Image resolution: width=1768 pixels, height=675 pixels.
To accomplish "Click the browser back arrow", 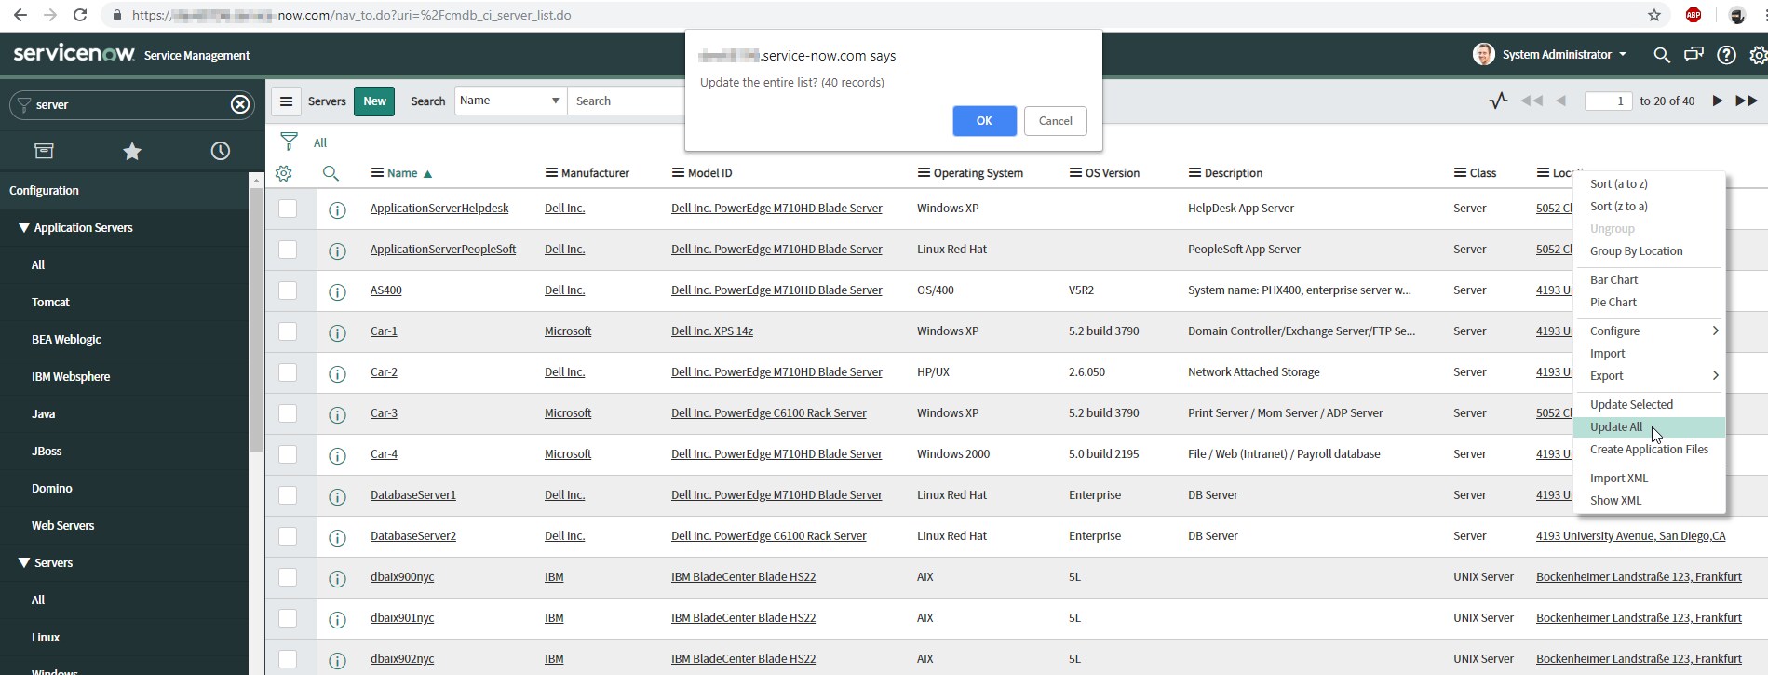I will click(20, 15).
